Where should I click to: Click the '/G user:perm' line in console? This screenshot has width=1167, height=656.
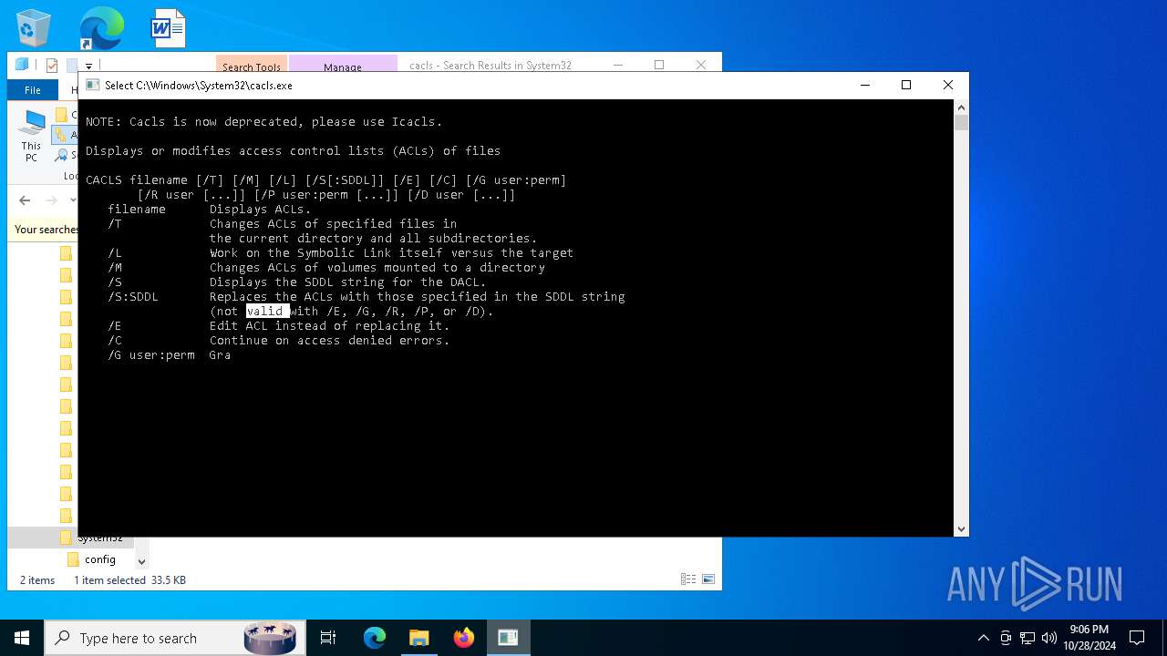click(170, 355)
